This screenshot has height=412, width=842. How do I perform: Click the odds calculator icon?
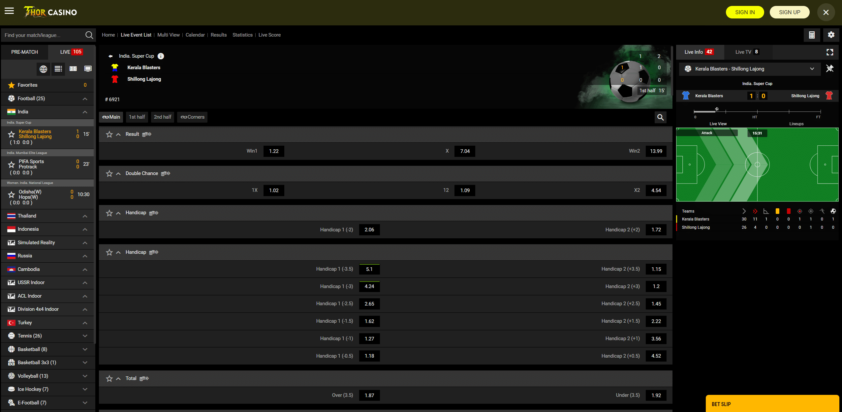(812, 35)
